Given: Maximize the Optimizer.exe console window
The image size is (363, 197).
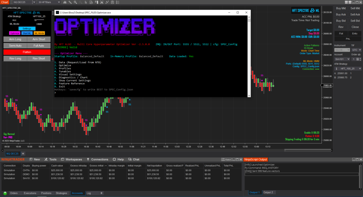Looking at the screenshot, I should pos(238,13).
